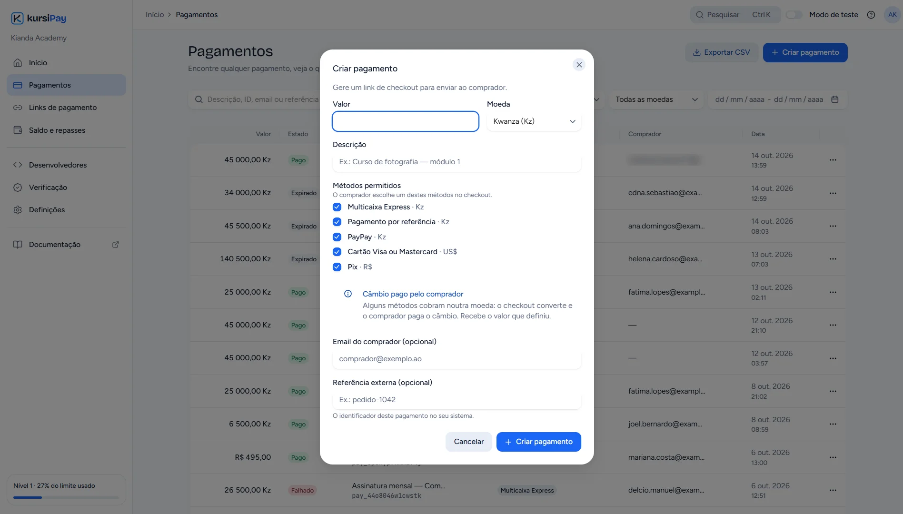Click Exportar CSV button
This screenshot has height=514, width=903.
coord(722,52)
